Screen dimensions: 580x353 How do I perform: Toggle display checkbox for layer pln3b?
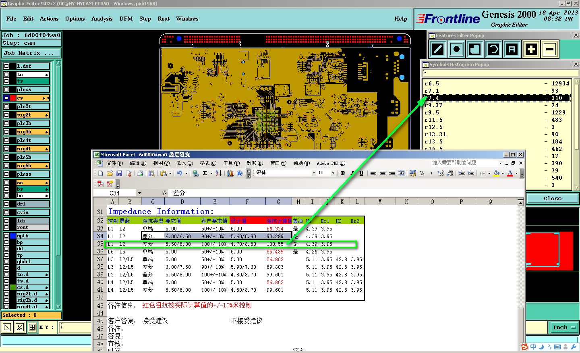coord(6,123)
